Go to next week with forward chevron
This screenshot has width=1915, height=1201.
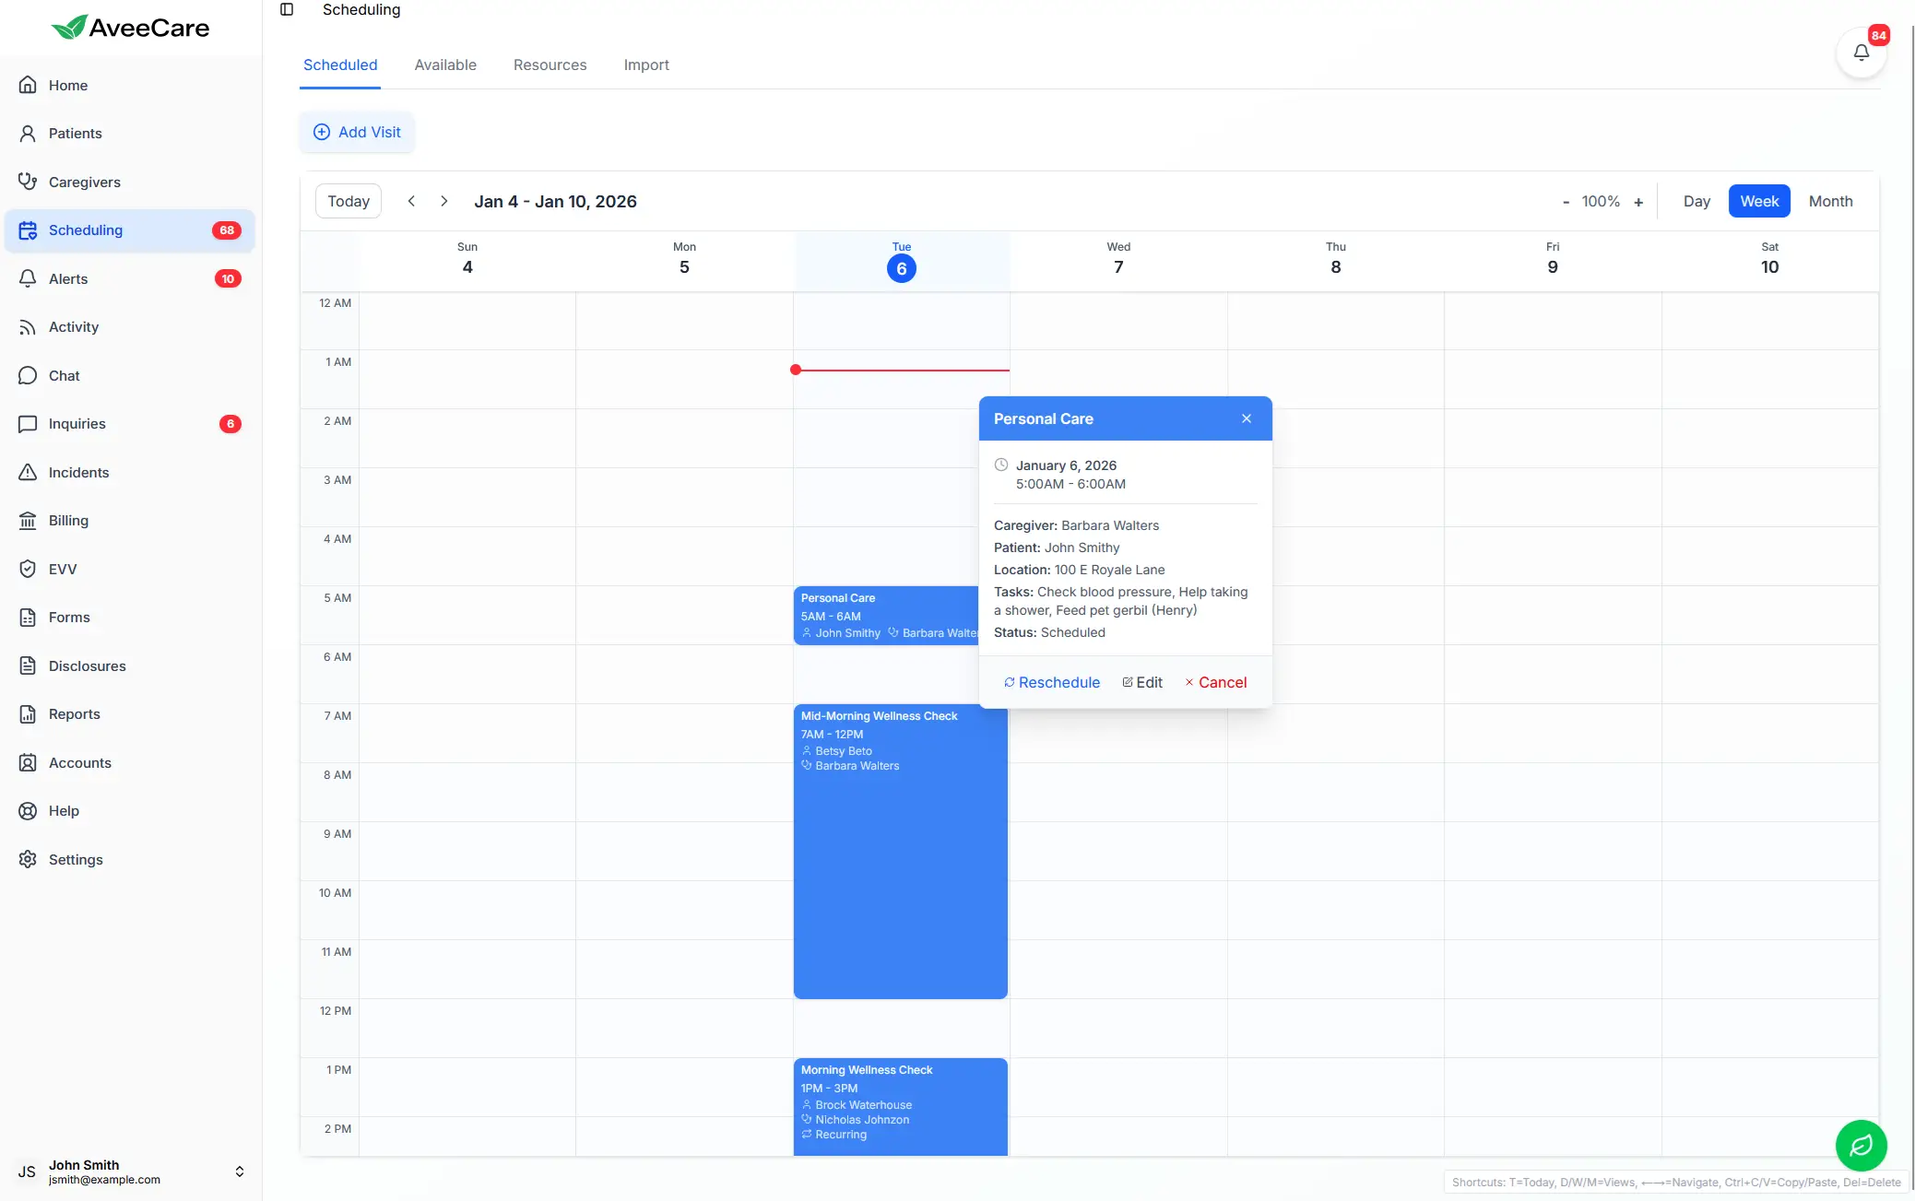pyautogui.click(x=443, y=201)
